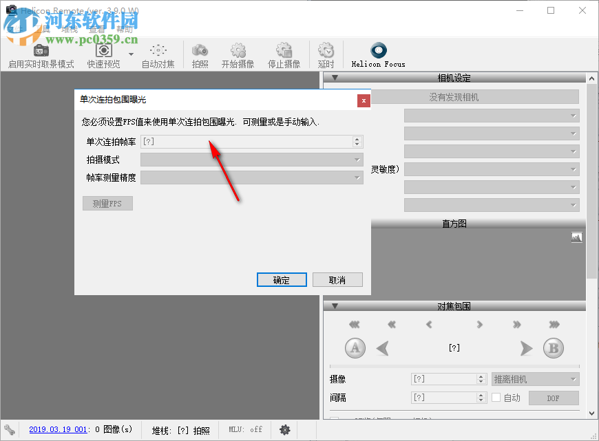This screenshot has width=599, height=441.
Task: Click the 单次连拍帧率 stepper up arrow
Action: click(357, 138)
